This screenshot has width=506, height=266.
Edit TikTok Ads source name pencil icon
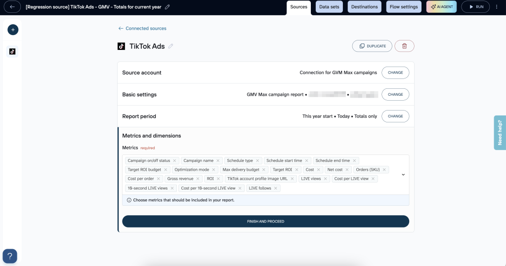tap(171, 46)
